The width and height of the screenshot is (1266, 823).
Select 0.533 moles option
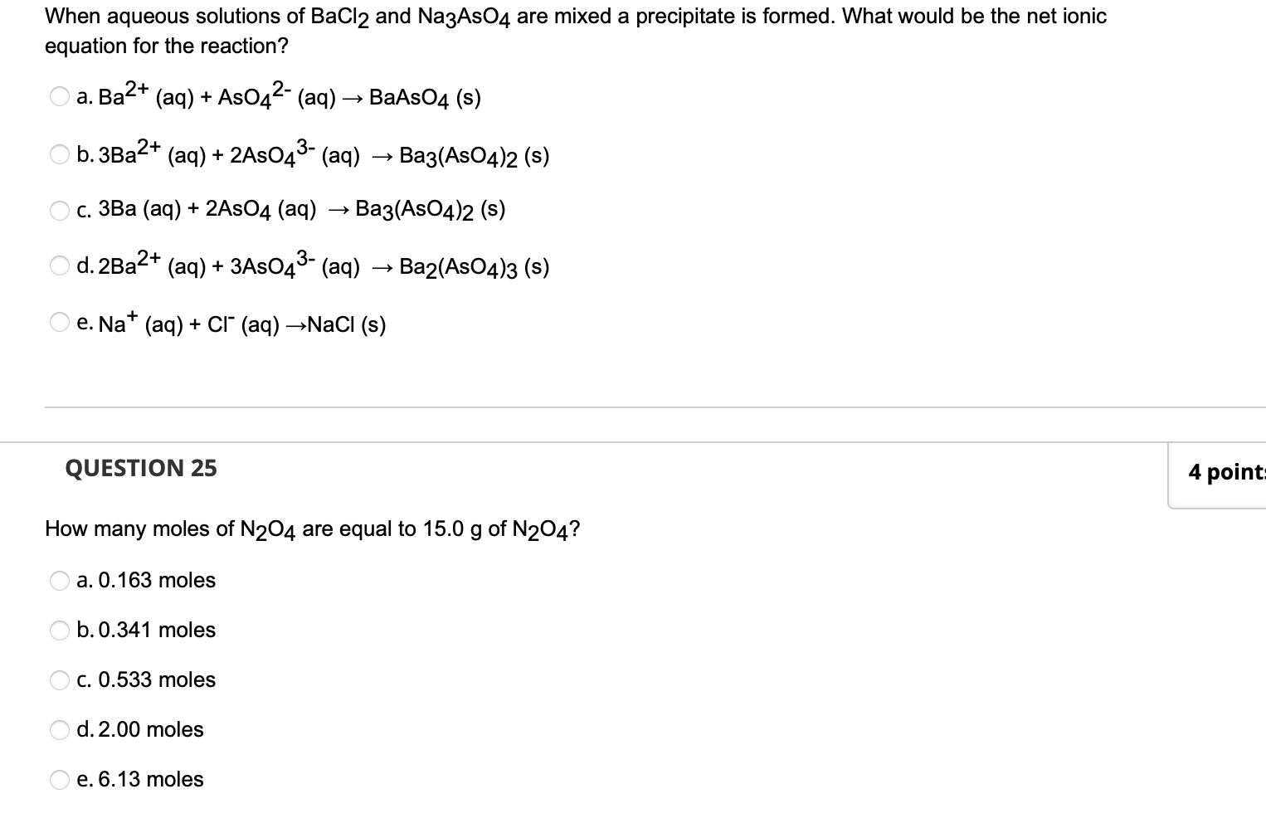(59, 680)
